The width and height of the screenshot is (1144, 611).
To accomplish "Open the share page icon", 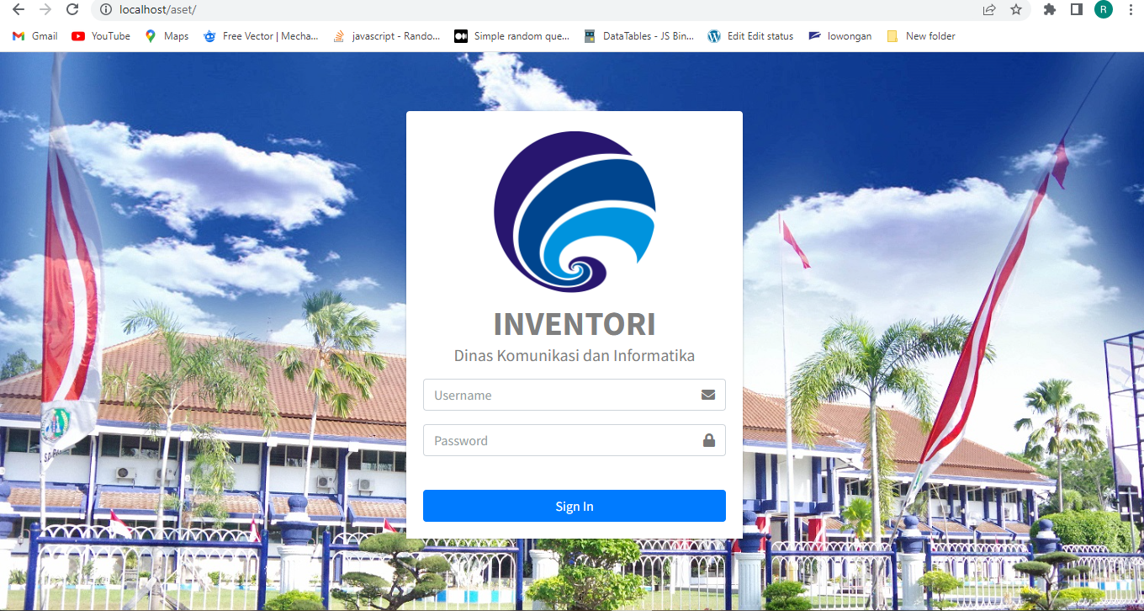I will (989, 9).
